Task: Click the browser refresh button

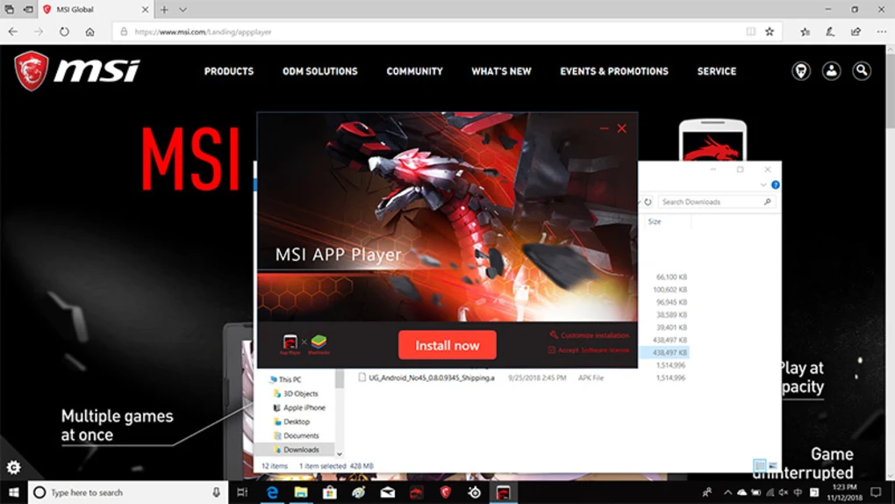Action: [64, 32]
